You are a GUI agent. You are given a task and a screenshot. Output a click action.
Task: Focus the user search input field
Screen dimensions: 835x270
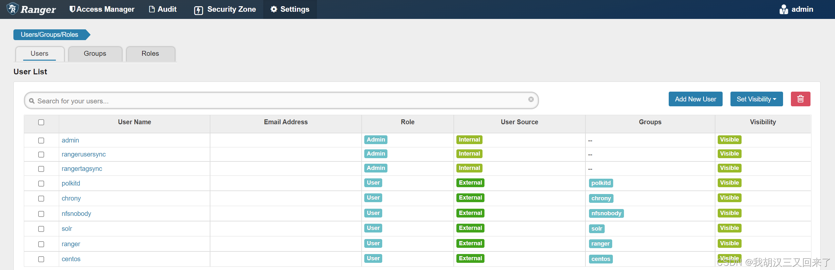point(281,101)
